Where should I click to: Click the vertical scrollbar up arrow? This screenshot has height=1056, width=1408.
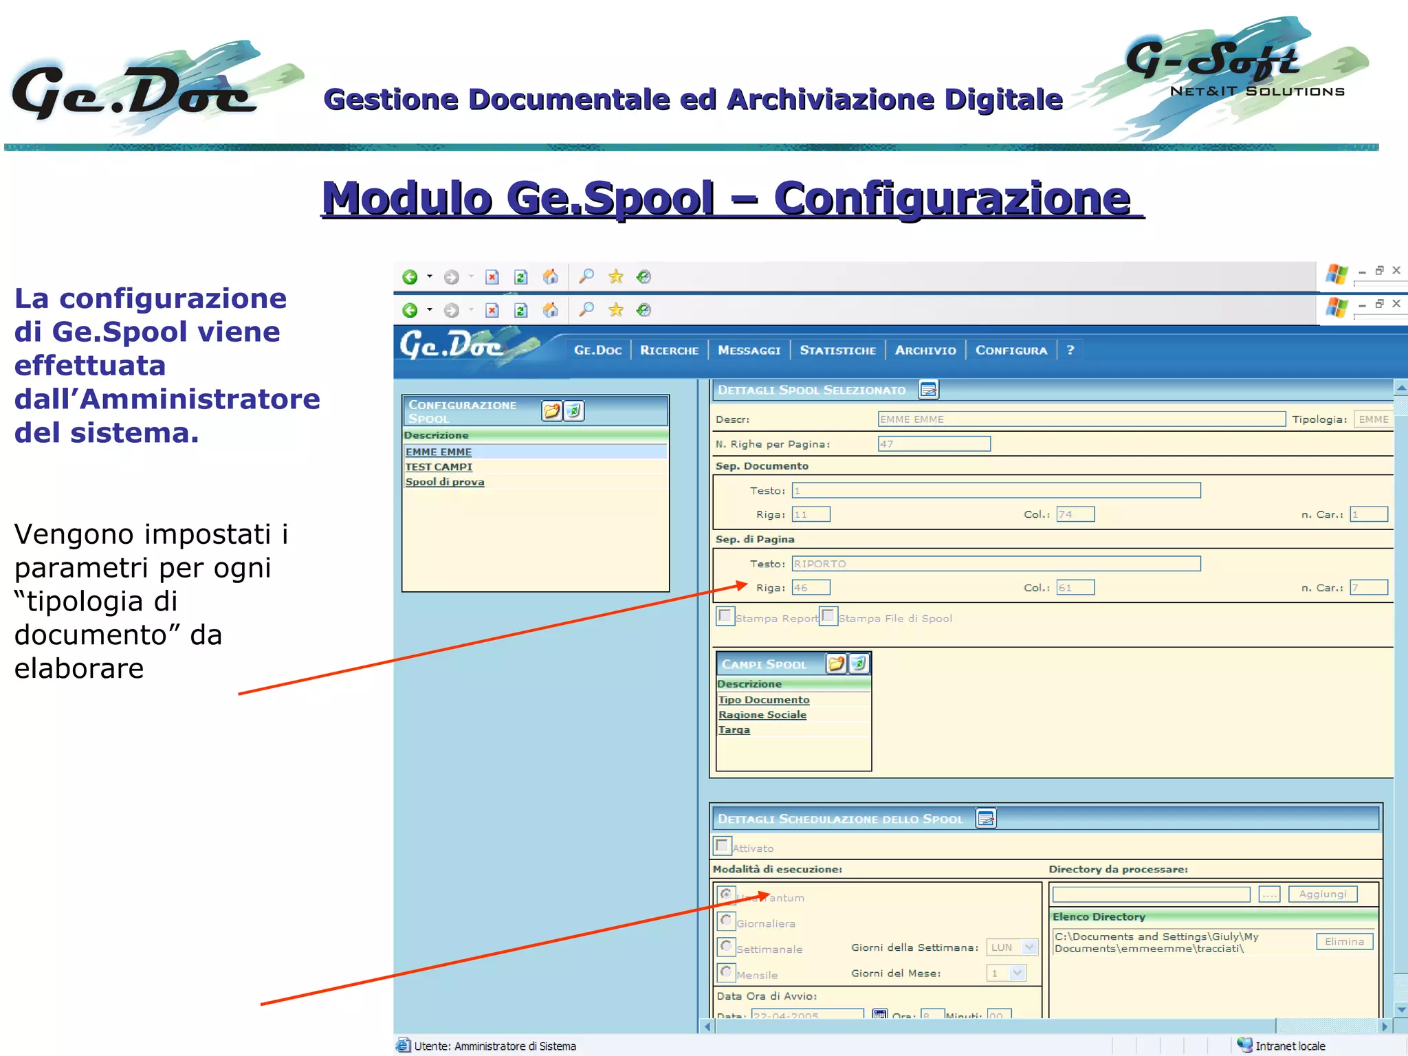tap(1401, 388)
